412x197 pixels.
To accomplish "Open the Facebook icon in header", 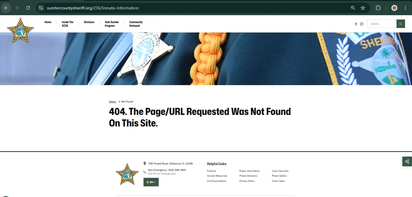I will 356,24.
